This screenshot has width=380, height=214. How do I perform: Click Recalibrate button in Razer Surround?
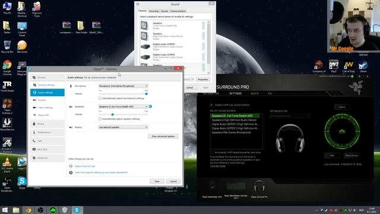tap(351, 156)
